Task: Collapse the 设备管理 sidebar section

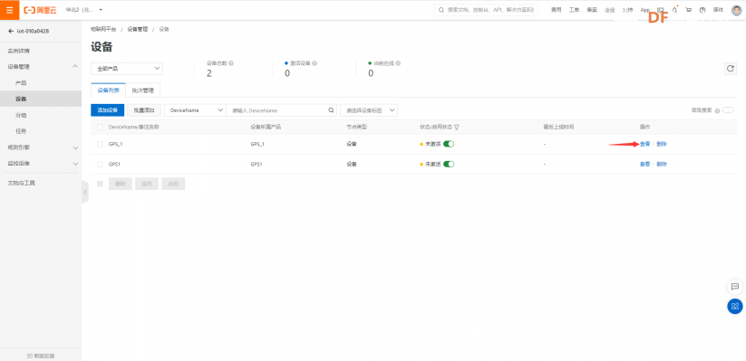Action: tap(74, 67)
